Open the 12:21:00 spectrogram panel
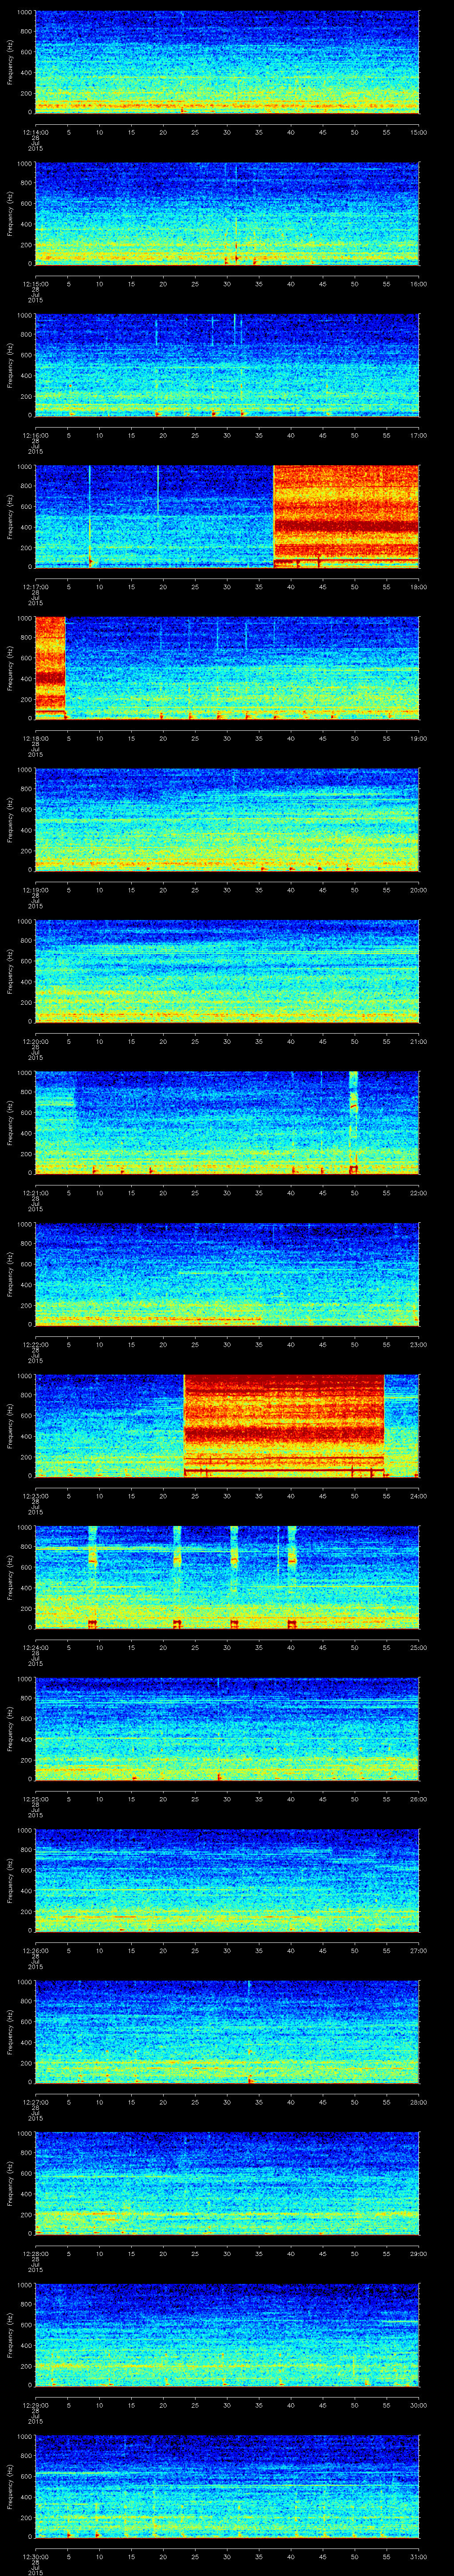This screenshot has width=454, height=2576. point(227,1122)
